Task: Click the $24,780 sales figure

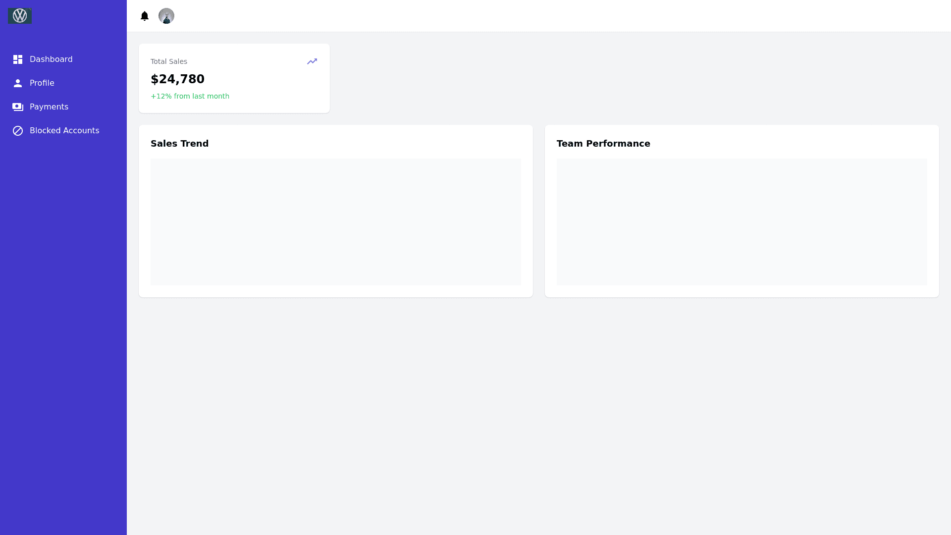Action: point(177,79)
